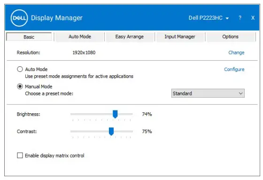Open the Input Manager tab
Image resolution: width=263 pixels, height=180 pixels.
pos(179,37)
